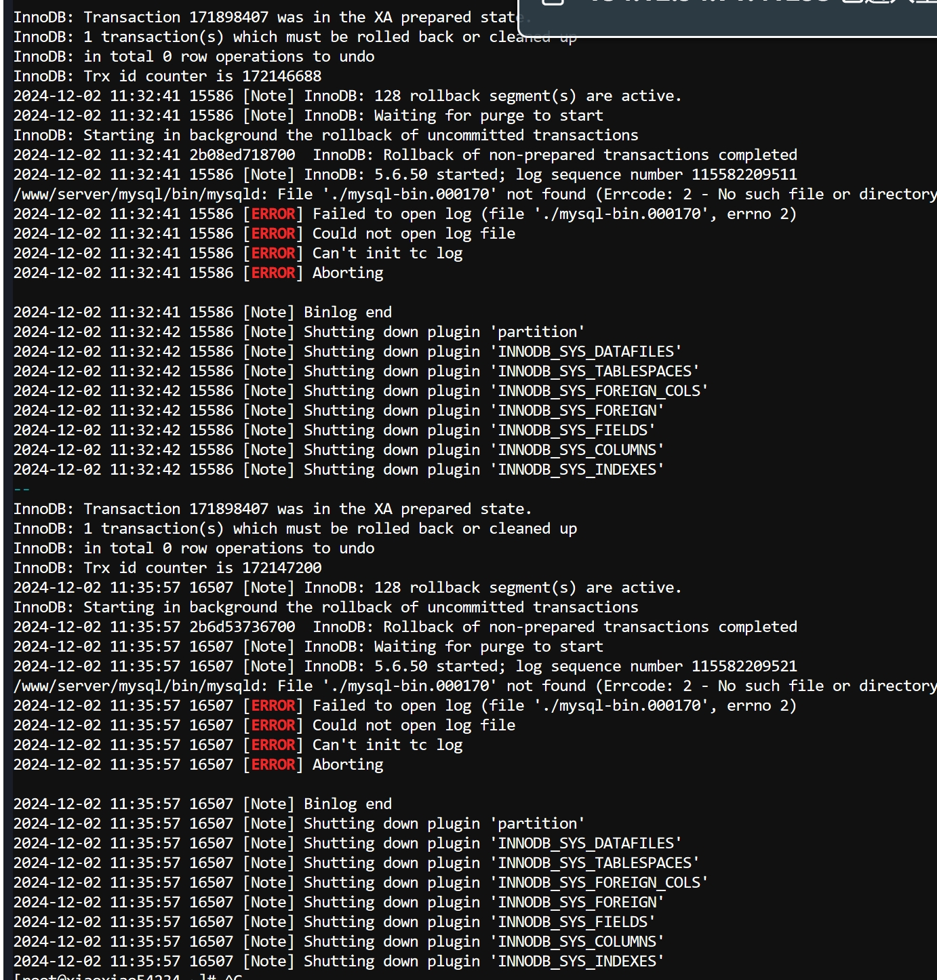Click the 11:32:41 'Binlog end' note
Viewport: 937px width, 980px height.
point(203,312)
